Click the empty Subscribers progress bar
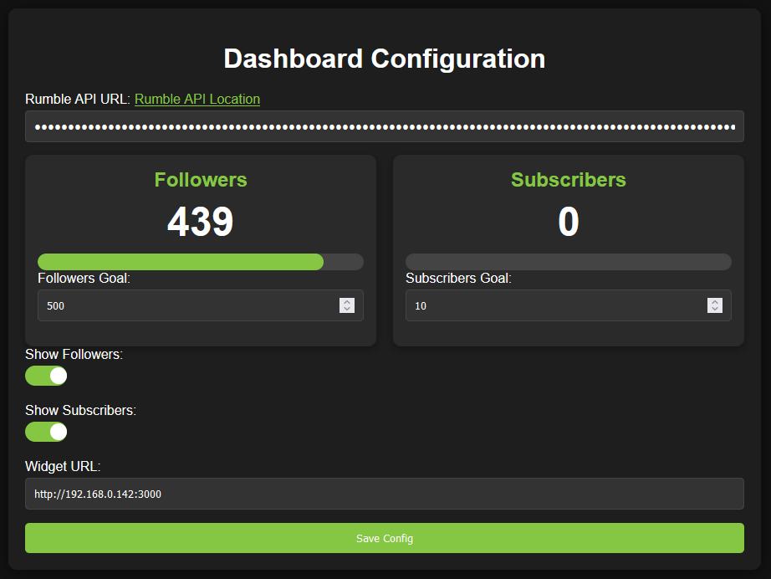This screenshot has height=579, width=771. (569, 262)
